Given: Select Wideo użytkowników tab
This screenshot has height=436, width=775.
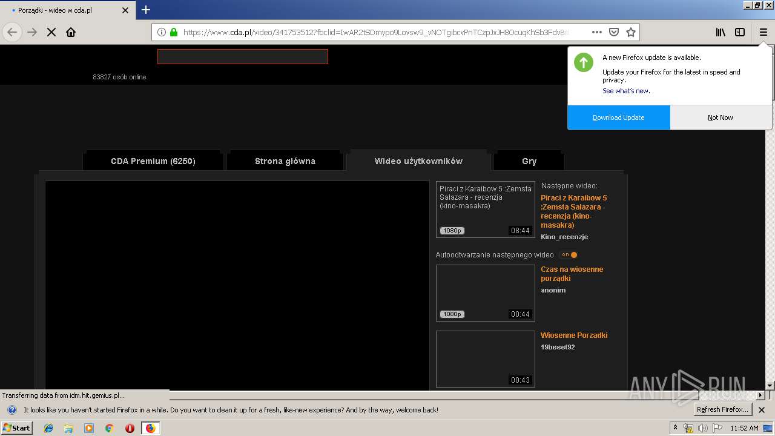Looking at the screenshot, I should point(418,161).
